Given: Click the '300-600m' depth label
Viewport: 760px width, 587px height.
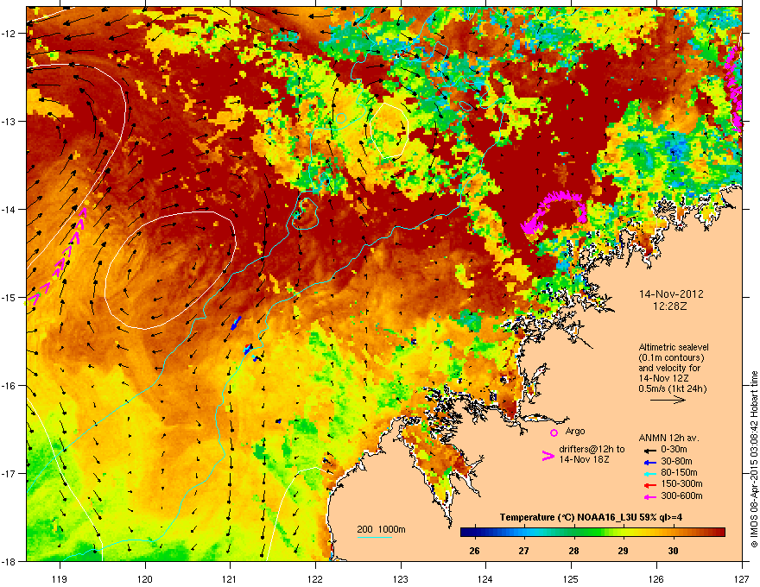Looking at the screenshot, I should (681, 496).
